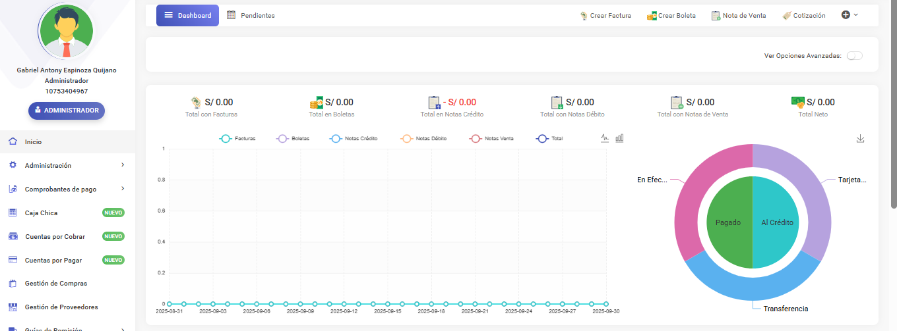Open the plus more-options dropdown
The height and width of the screenshot is (331, 897).
[x=850, y=15]
